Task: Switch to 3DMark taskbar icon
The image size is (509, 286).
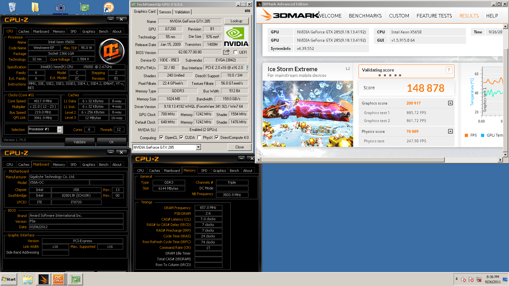Action: pos(43,279)
